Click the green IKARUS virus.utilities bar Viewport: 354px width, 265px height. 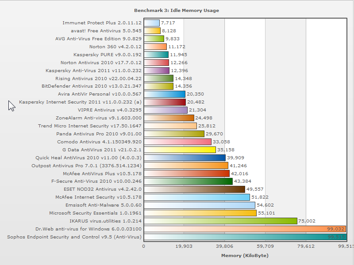(220, 221)
